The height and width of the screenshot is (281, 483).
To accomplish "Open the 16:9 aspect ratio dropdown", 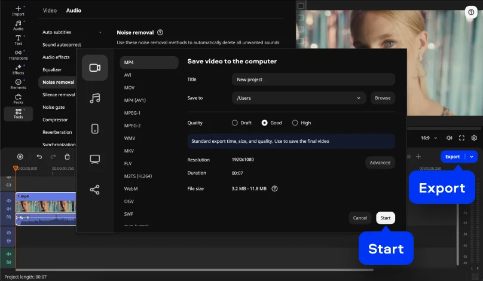I will click(x=429, y=138).
